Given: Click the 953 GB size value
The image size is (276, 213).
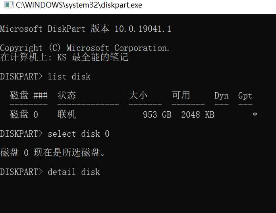Looking at the screenshot, I should click(x=157, y=114).
